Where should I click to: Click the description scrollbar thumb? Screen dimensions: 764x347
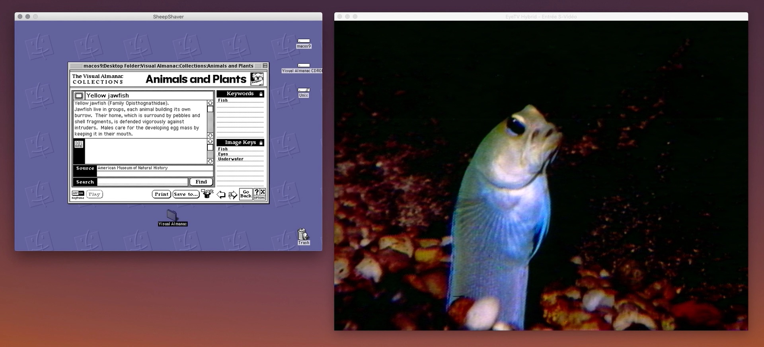coord(210,109)
